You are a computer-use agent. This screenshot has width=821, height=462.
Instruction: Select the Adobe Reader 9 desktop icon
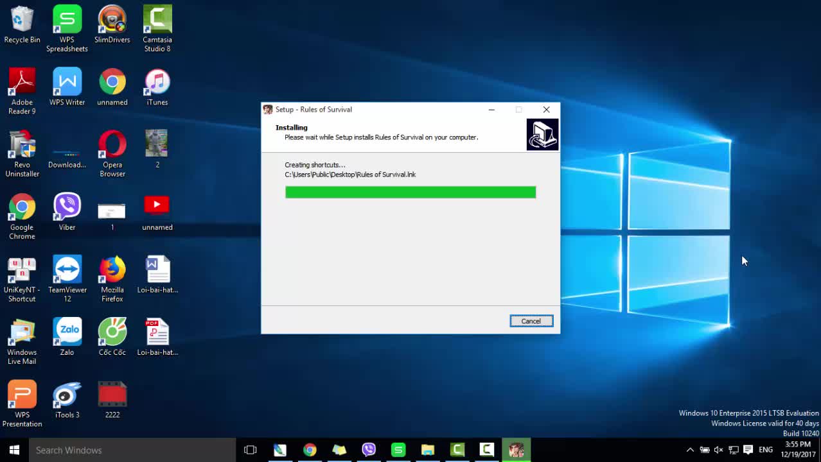point(22,92)
